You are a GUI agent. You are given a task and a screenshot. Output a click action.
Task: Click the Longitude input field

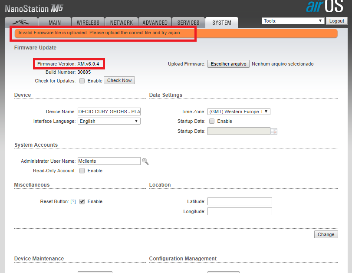coord(240,211)
